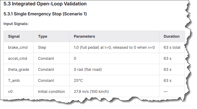Viewport: 197px width, 109px height.
Task: Select the v0 signal cell
Action: pyautogui.click(x=10, y=92)
